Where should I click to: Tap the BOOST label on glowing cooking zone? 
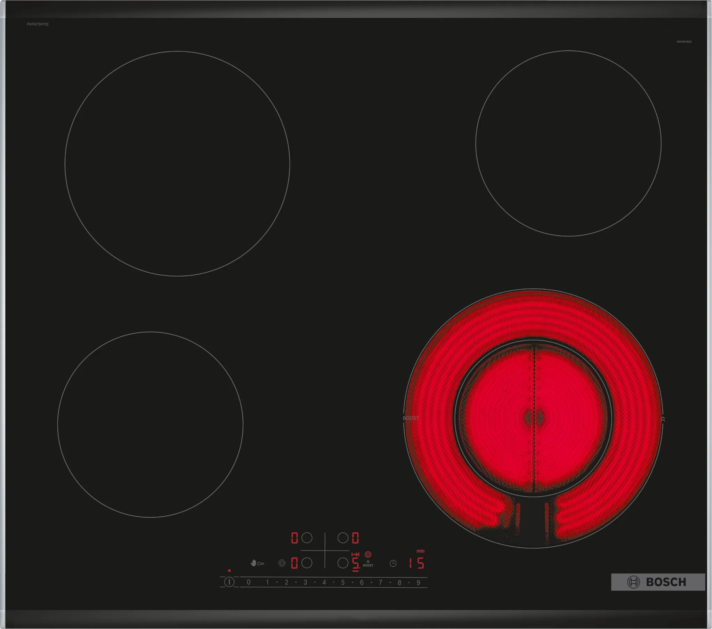(x=411, y=418)
